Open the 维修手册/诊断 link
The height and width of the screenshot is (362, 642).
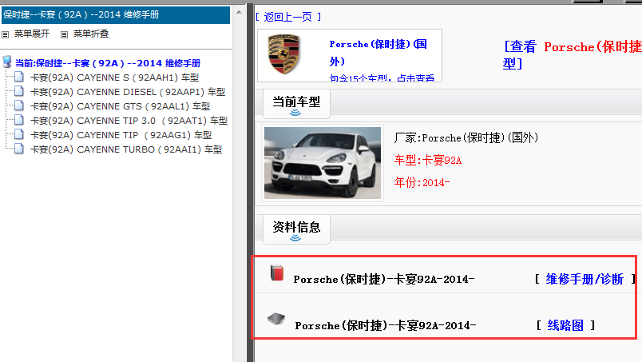point(585,279)
